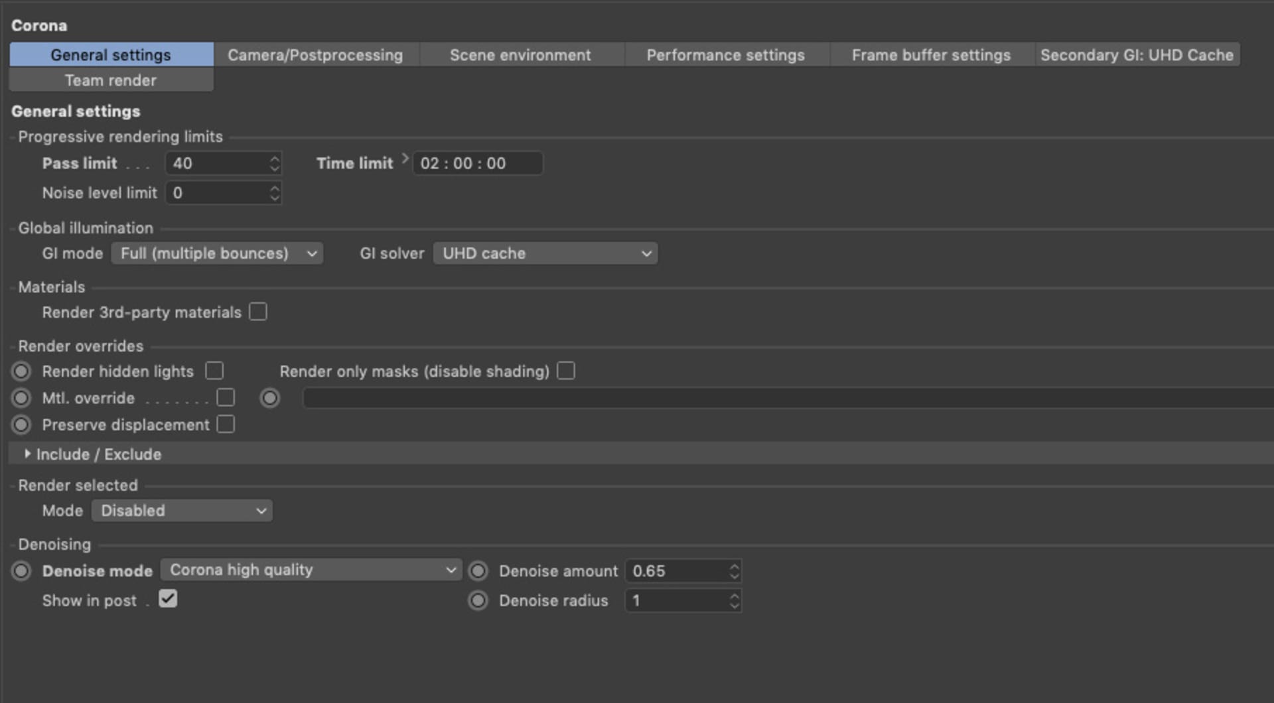Click the Global illumination heading

coord(86,228)
